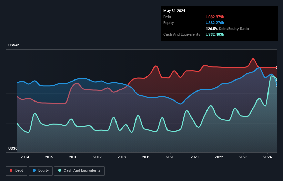Viewport: 283px width, 181px height.
Task: Click the 2020 x-axis label
Action: (170, 157)
